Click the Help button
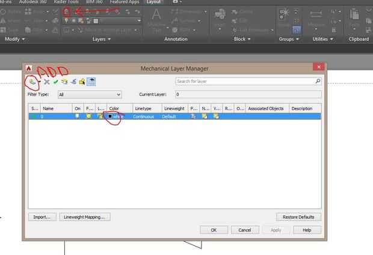This screenshot has width=373, height=255. pyautogui.click(x=307, y=230)
